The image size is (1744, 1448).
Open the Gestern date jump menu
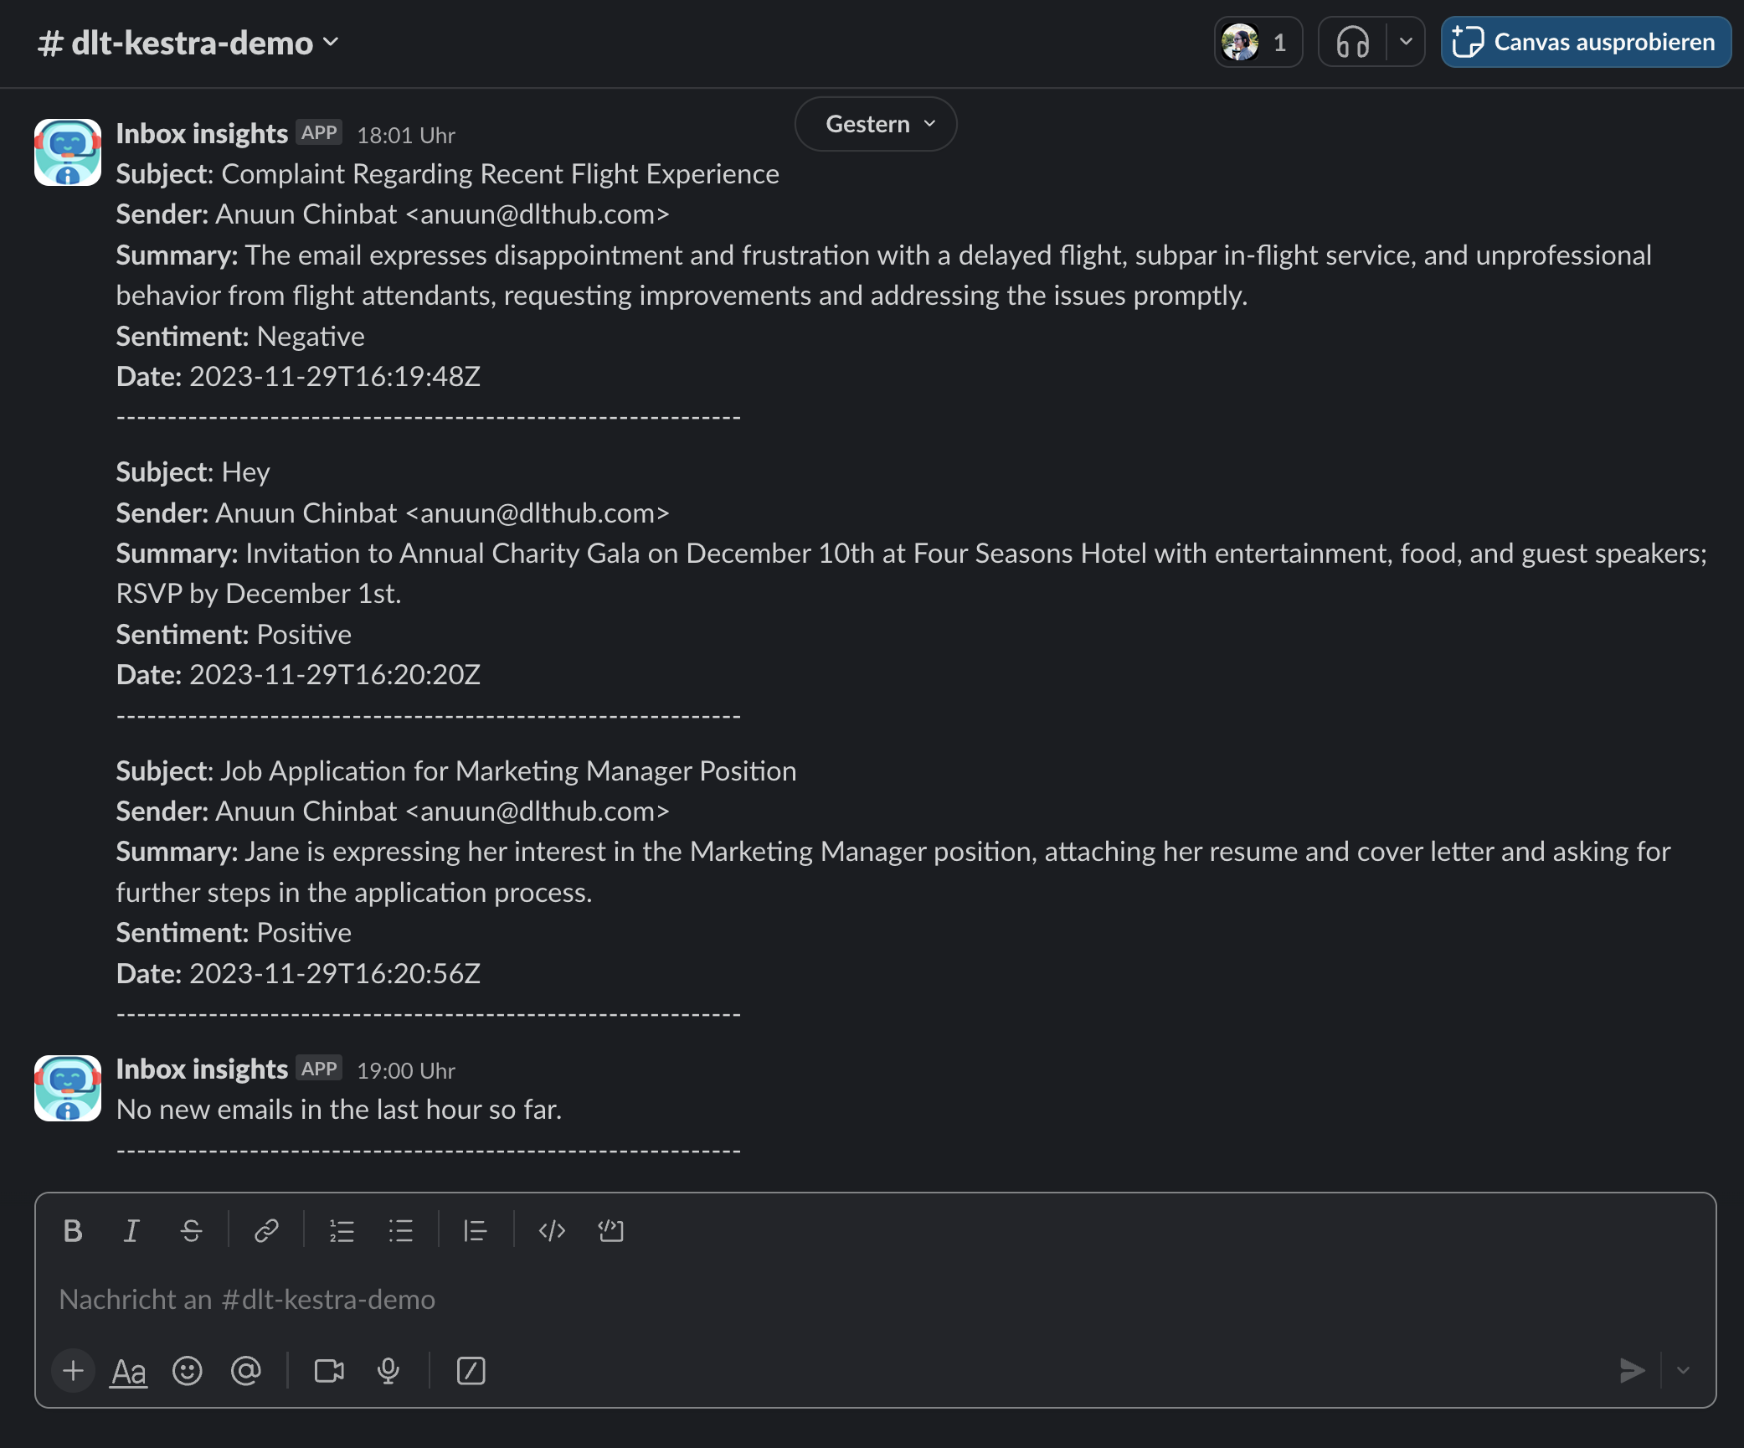[x=875, y=124]
